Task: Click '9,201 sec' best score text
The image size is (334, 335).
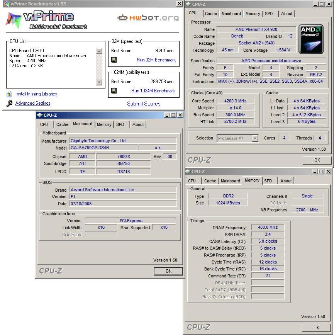Action: [x=164, y=51]
